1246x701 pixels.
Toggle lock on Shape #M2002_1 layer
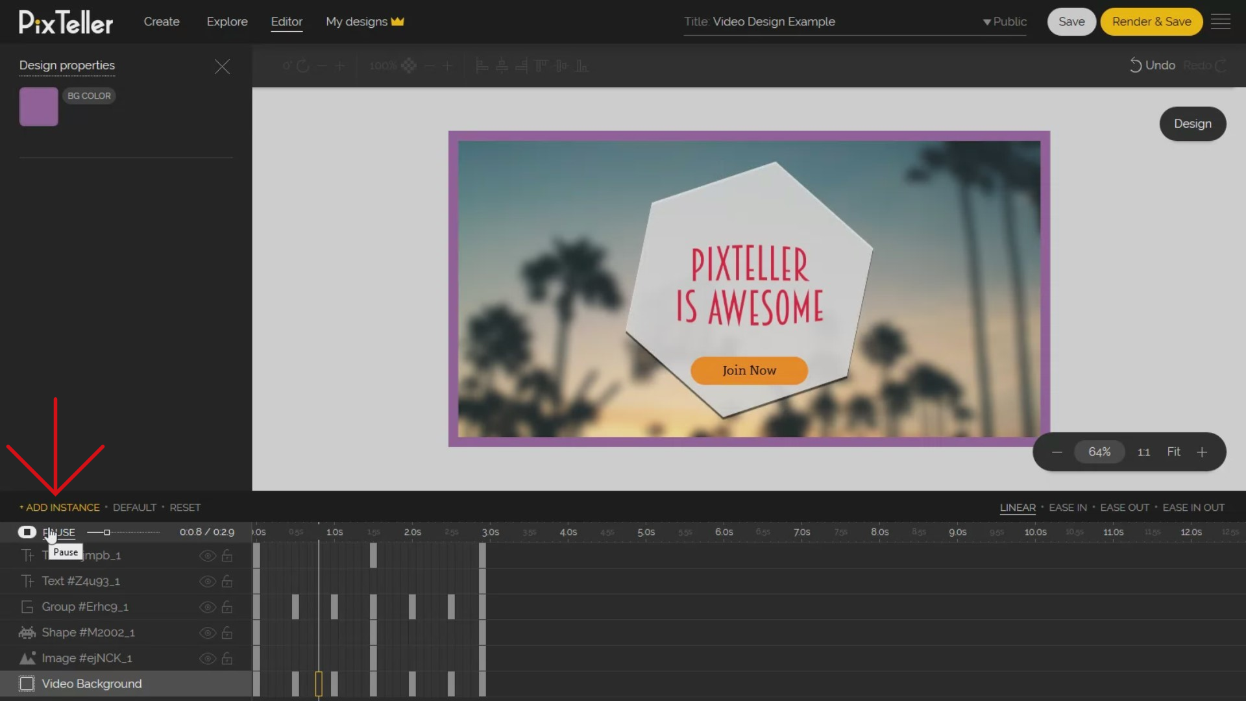point(227,632)
